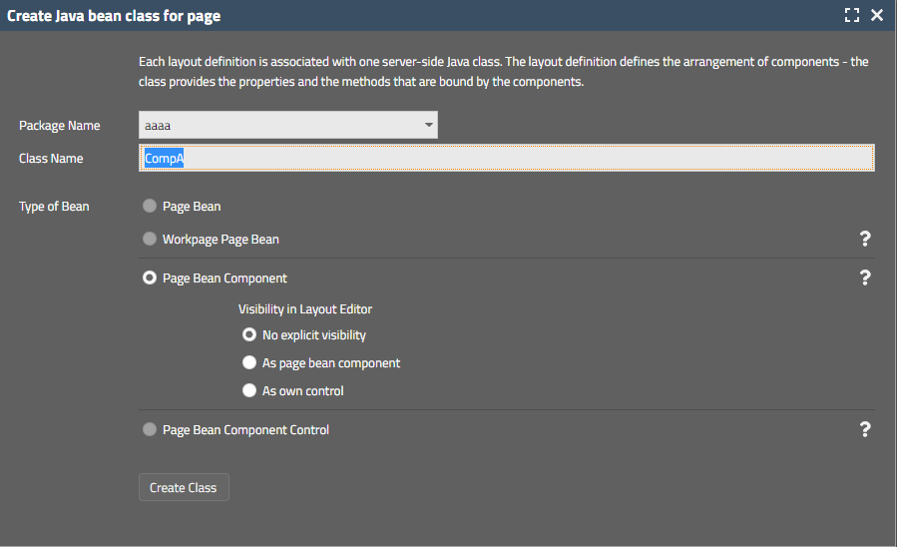The height and width of the screenshot is (547, 897).
Task: Select the Page Bean radio option
Action: point(150,207)
